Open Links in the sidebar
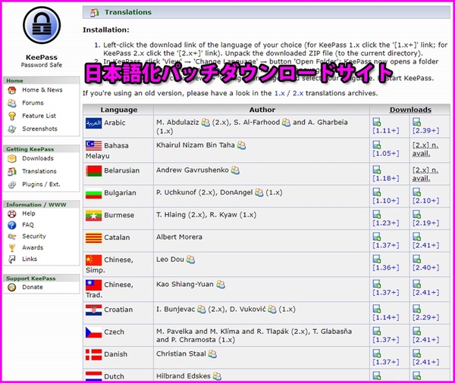Screen dimensions: 455x383 coord(30,259)
